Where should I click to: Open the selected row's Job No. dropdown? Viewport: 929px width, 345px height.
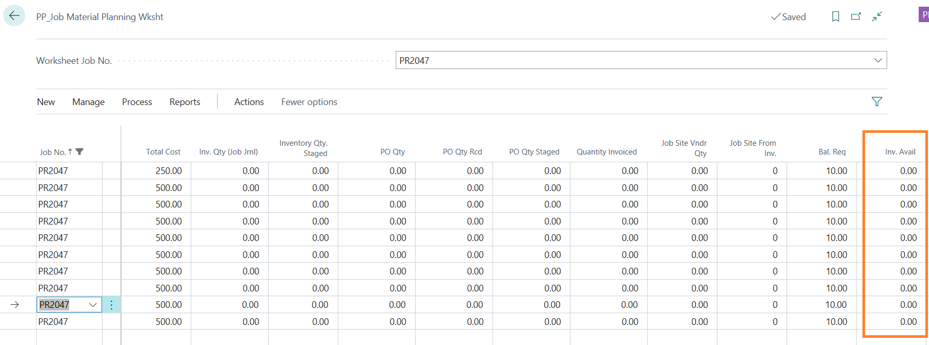[93, 305]
